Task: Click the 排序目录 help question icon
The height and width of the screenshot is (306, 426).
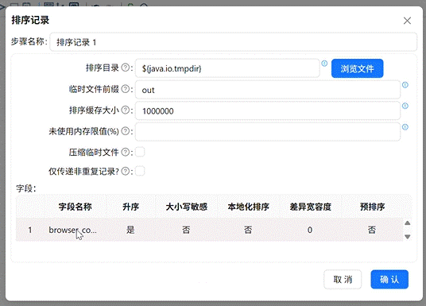Action: pyautogui.click(x=126, y=68)
